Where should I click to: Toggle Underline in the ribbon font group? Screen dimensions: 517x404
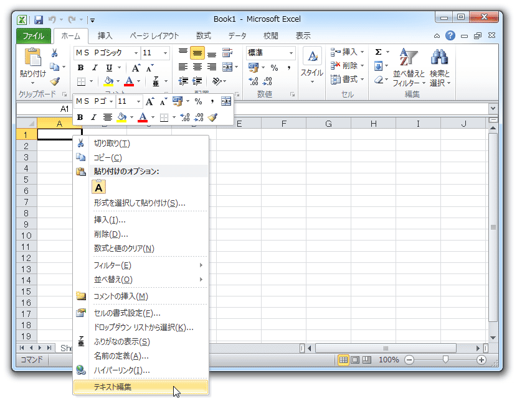point(109,68)
